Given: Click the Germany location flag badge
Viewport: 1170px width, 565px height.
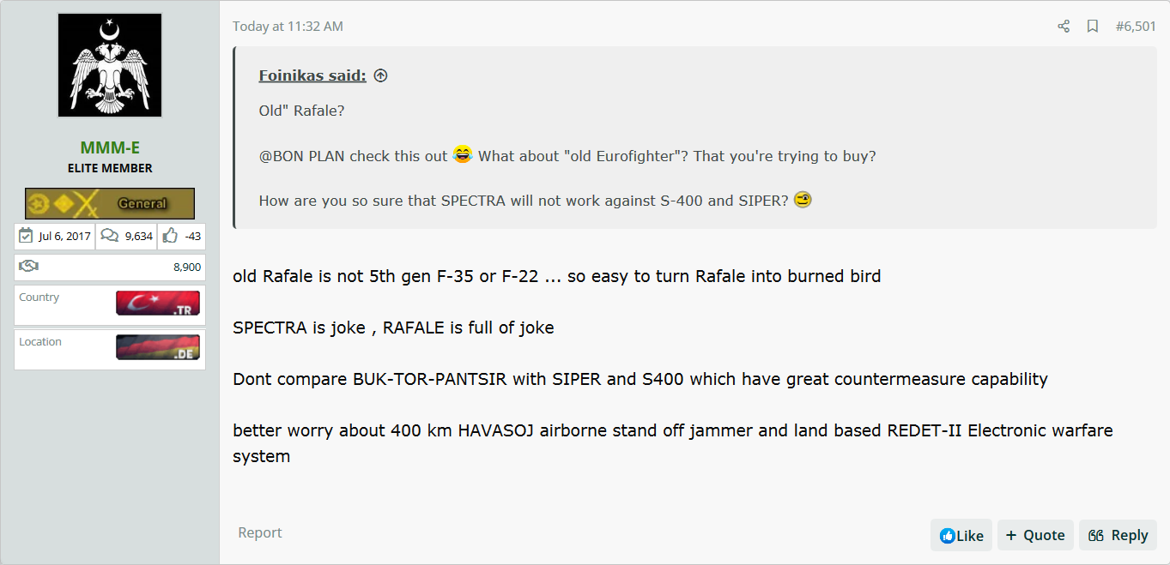Looking at the screenshot, I should tap(158, 347).
